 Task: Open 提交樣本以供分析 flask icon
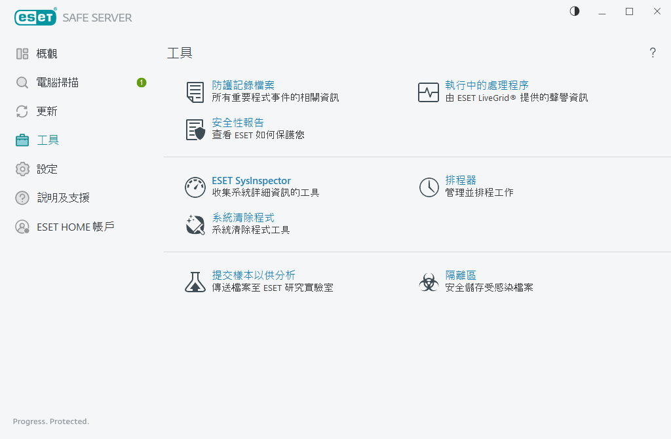[195, 282]
